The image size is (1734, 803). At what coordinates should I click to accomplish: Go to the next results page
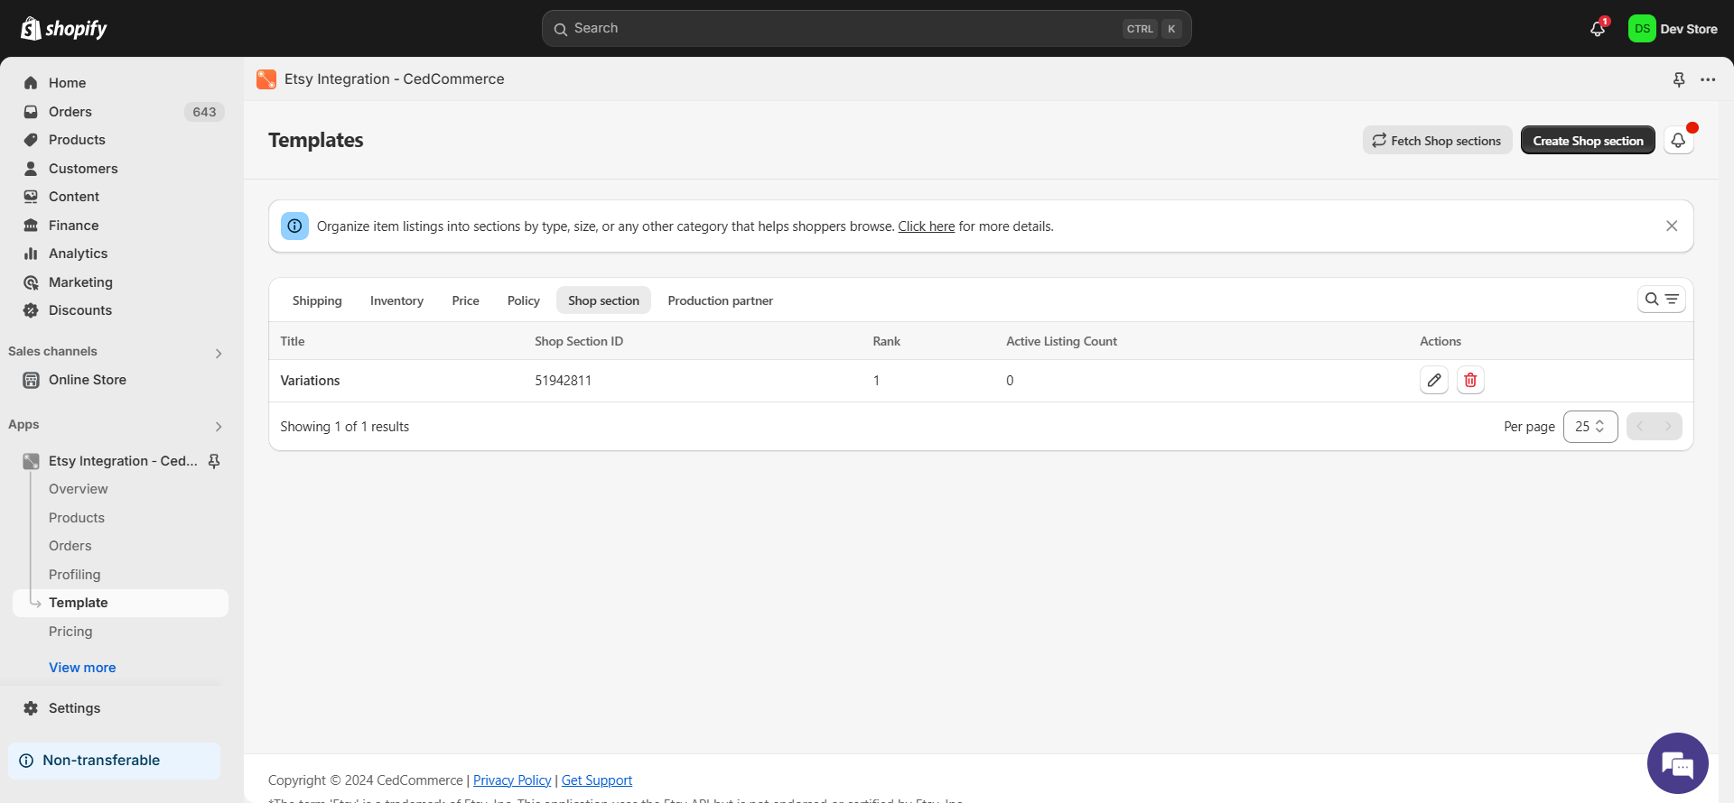click(x=1669, y=427)
